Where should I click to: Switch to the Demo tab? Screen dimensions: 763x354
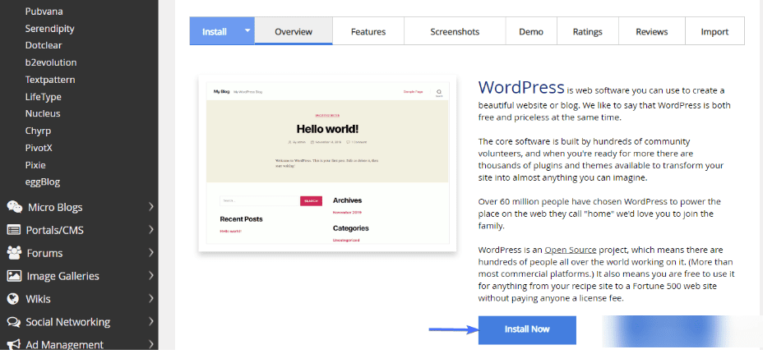pyautogui.click(x=531, y=31)
